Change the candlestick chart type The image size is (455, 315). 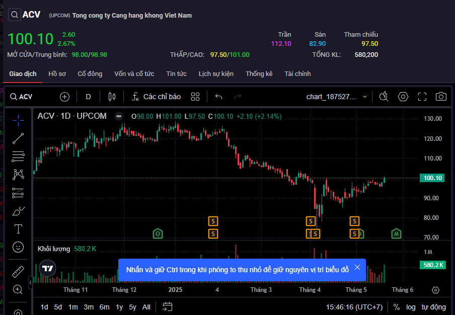tap(112, 97)
